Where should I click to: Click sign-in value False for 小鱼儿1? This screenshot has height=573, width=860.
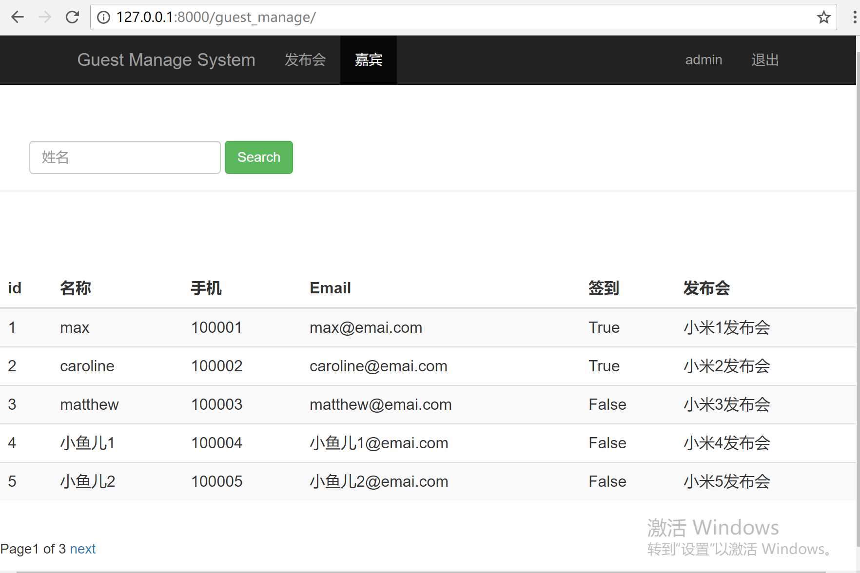point(607,443)
